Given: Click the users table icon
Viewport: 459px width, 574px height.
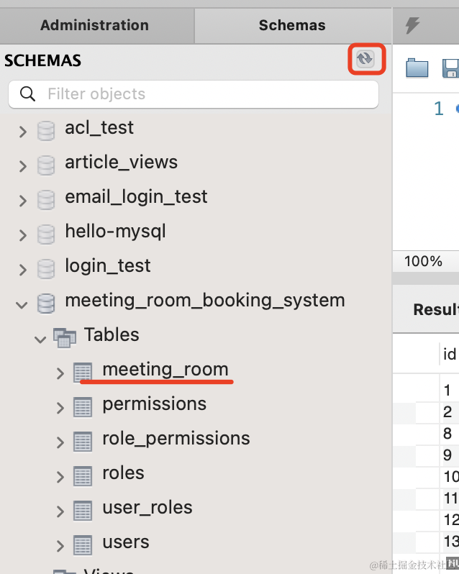Looking at the screenshot, I should click(83, 545).
